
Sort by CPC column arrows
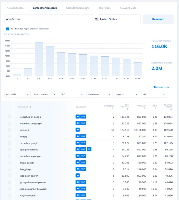(x=156, y=108)
